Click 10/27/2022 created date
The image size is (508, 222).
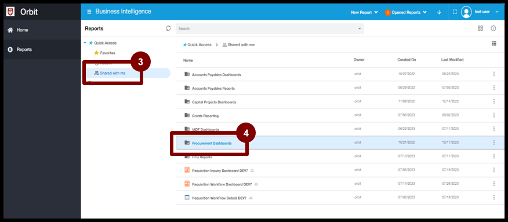pyautogui.click(x=407, y=75)
